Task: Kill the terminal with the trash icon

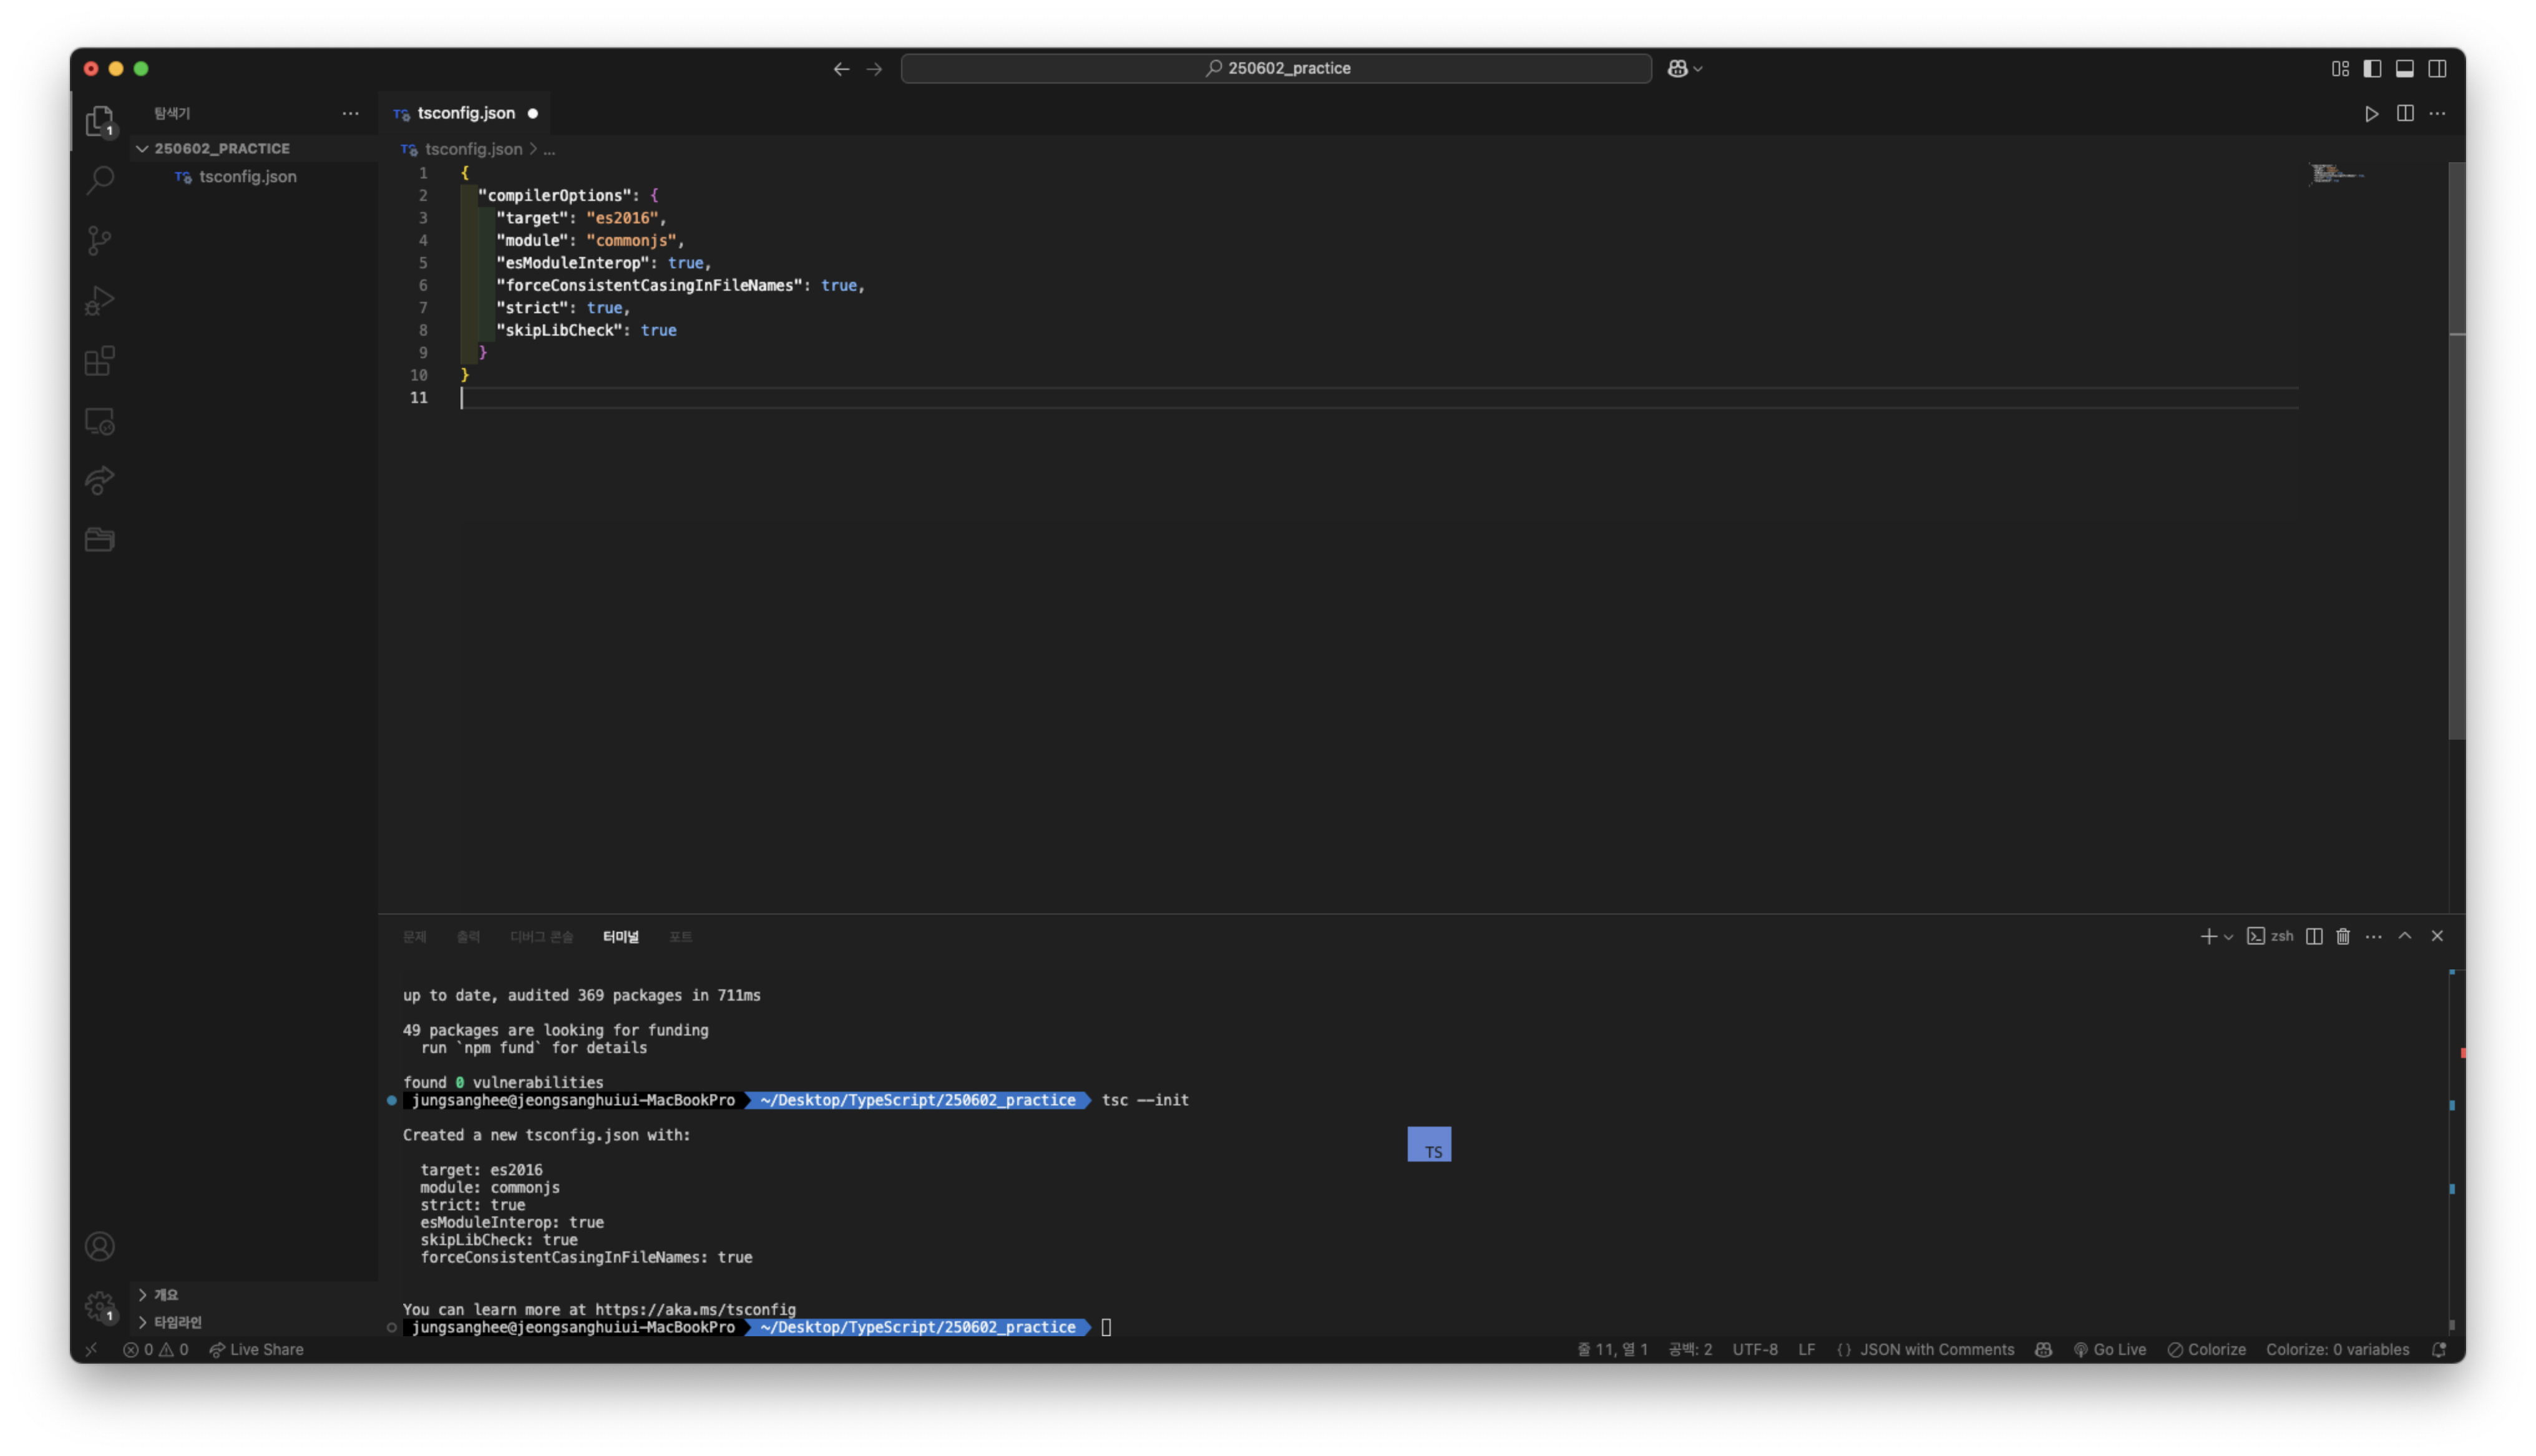Action: click(x=2343, y=936)
